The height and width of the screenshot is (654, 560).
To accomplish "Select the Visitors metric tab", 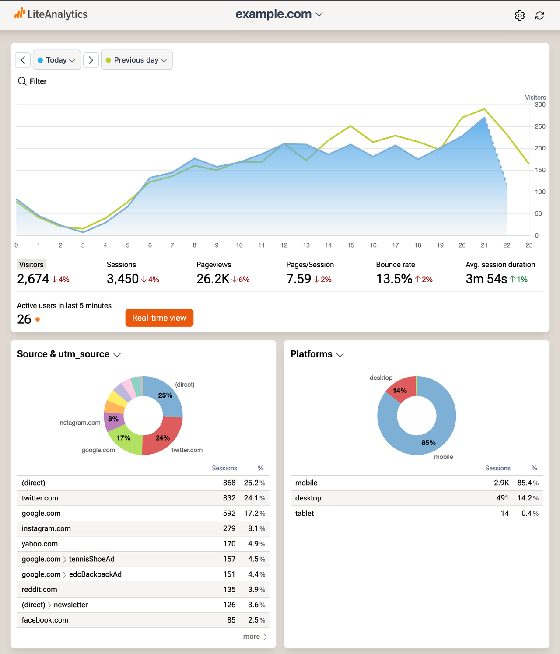I will (x=31, y=264).
